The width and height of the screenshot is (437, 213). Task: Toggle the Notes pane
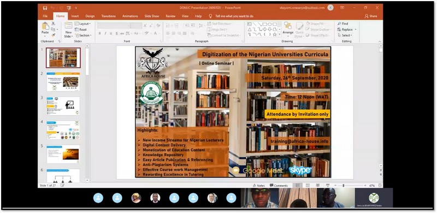(259, 185)
